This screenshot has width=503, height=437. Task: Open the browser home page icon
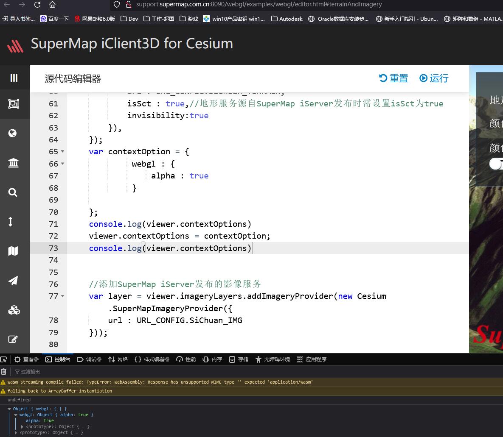pos(52,5)
